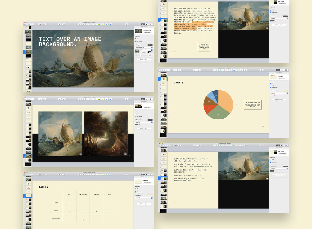Click Play in the two-photos slide window
The image size is (312, 229).
tap(60, 99)
